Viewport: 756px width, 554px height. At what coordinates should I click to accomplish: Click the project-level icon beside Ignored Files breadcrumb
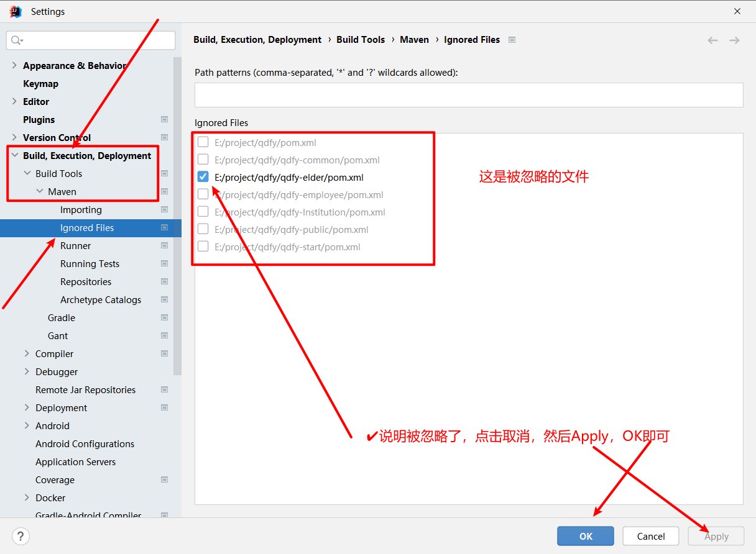tap(512, 40)
